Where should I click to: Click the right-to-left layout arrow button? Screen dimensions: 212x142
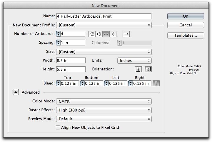126,34
